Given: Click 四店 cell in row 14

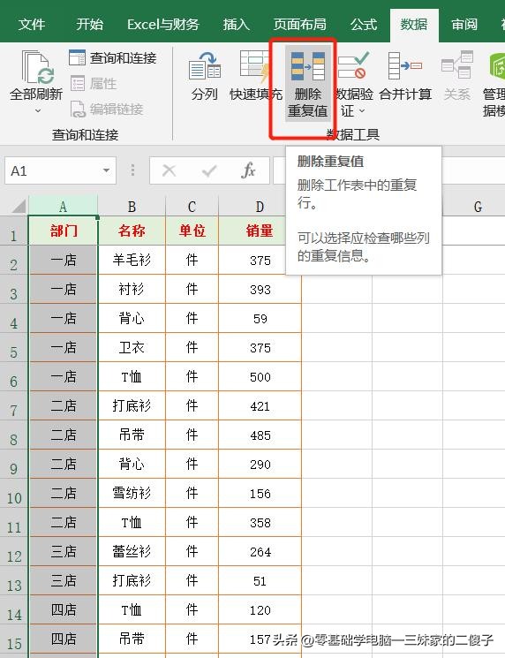Looking at the screenshot, I should pos(64,609).
